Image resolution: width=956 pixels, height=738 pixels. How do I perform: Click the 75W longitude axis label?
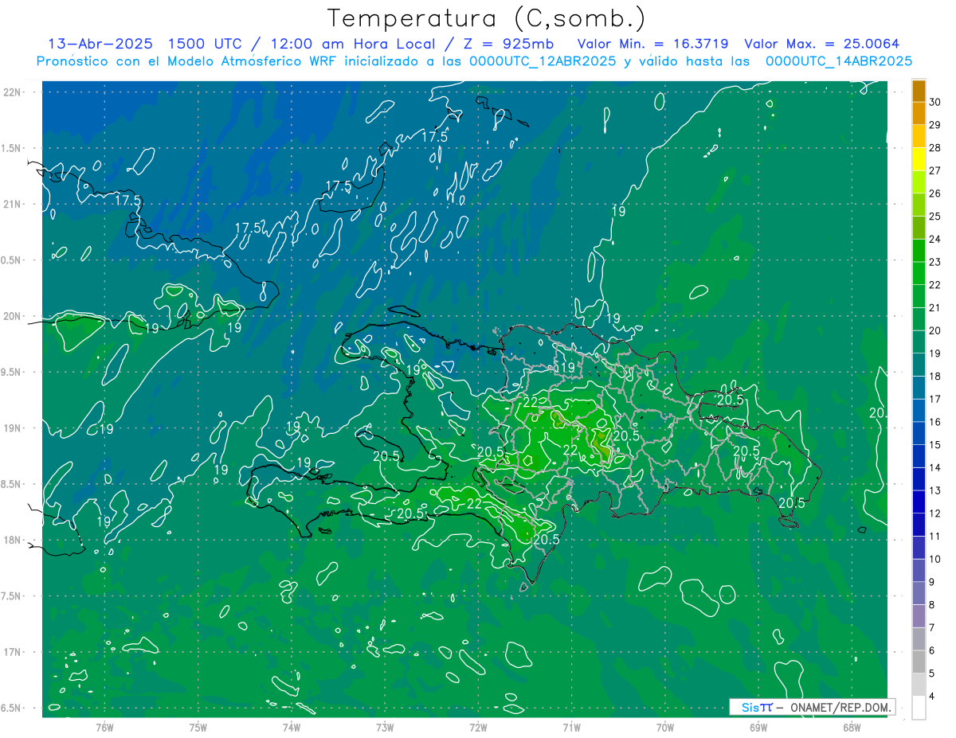click(x=198, y=728)
